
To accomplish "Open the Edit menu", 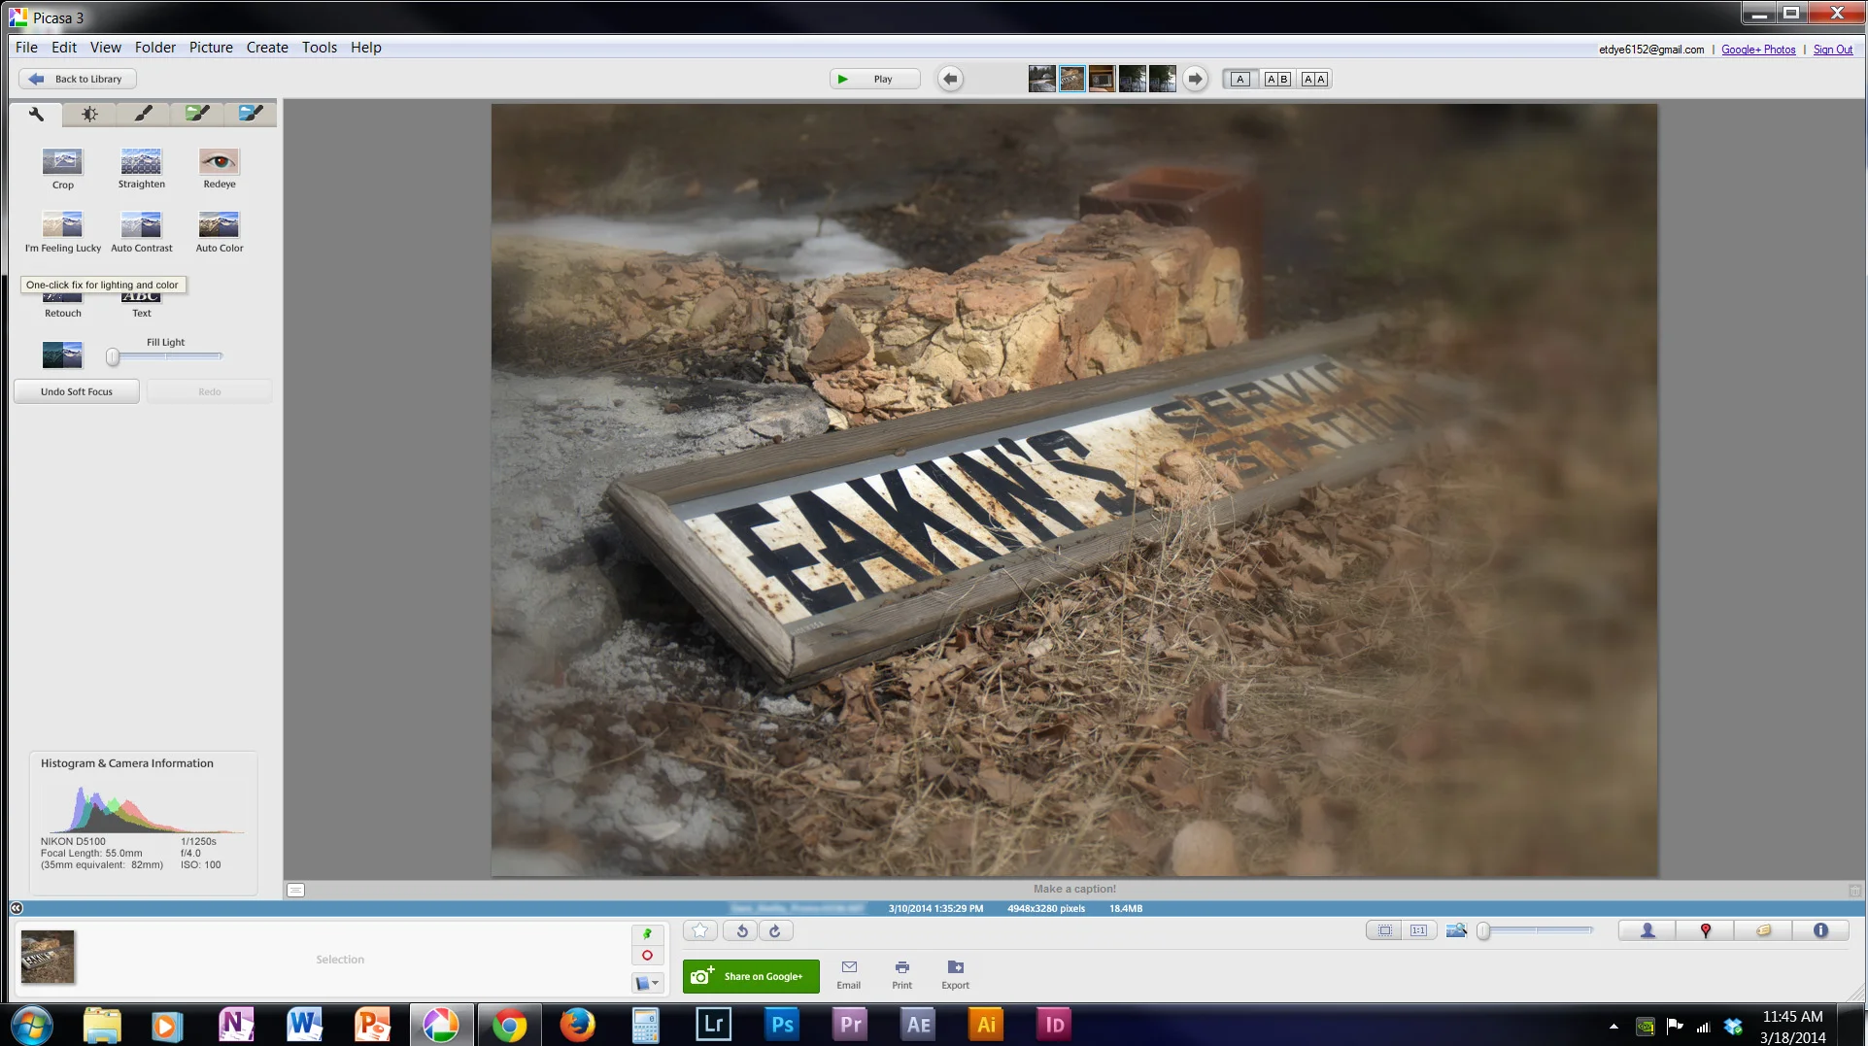I will 64,47.
